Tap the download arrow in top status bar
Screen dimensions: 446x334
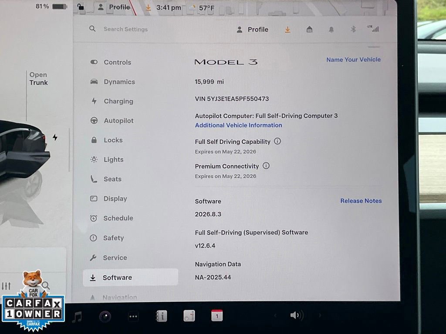[148, 8]
